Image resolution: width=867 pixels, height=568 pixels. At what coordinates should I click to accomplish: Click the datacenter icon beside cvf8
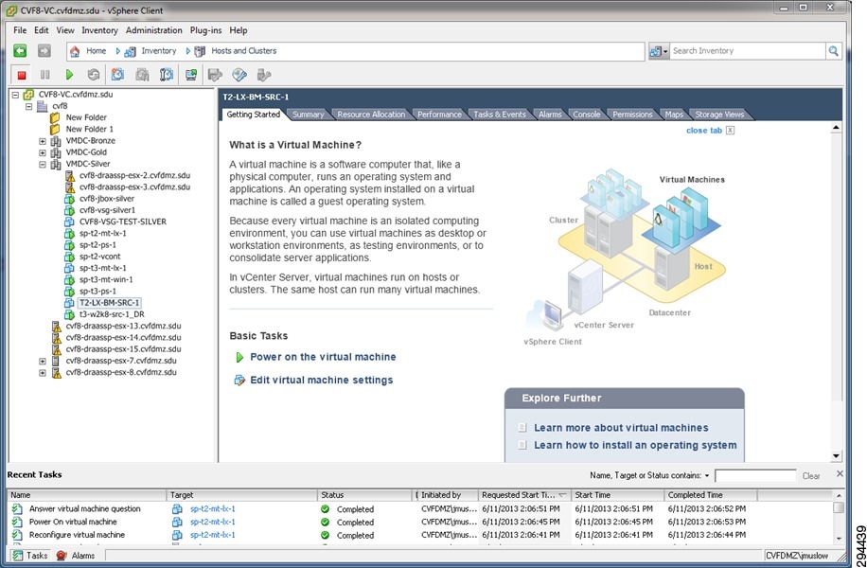pyautogui.click(x=42, y=106)
